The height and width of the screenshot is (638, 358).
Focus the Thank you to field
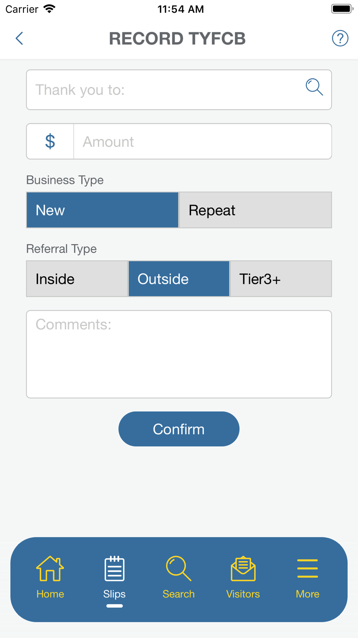(x=179, y=90)
